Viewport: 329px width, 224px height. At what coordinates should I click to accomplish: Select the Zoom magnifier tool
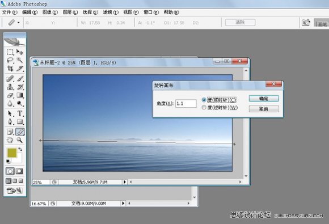click(x=20, y=140)
